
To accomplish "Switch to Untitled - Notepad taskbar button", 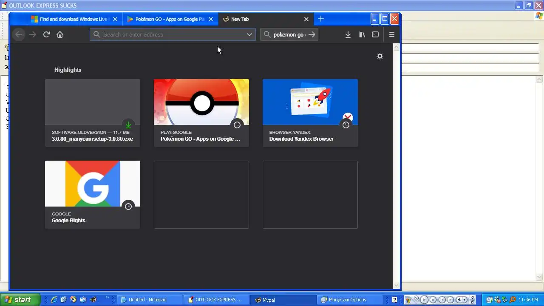I will [150, 300].
